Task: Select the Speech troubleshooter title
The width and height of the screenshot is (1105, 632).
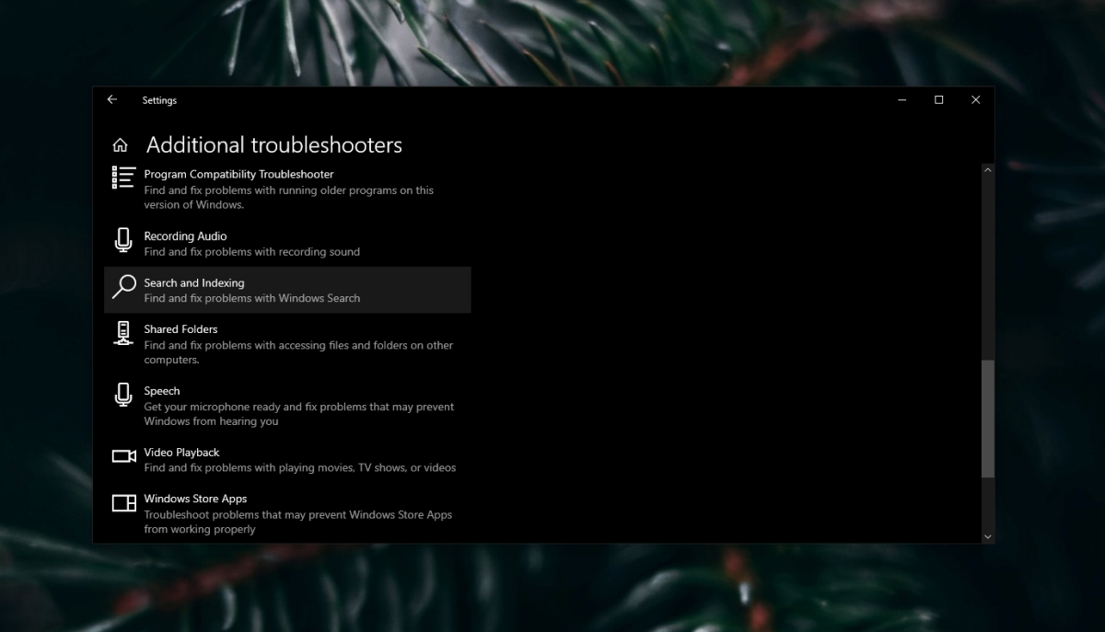Action: coord(162,391)
